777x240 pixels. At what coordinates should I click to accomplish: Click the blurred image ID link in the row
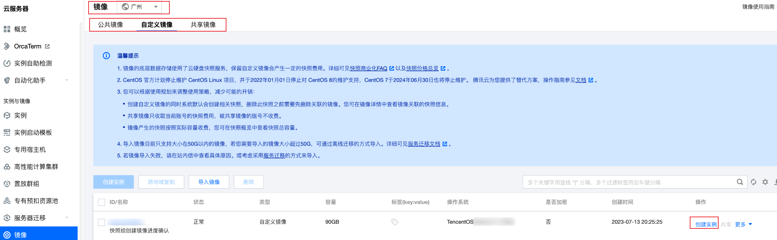pos(126,222)
